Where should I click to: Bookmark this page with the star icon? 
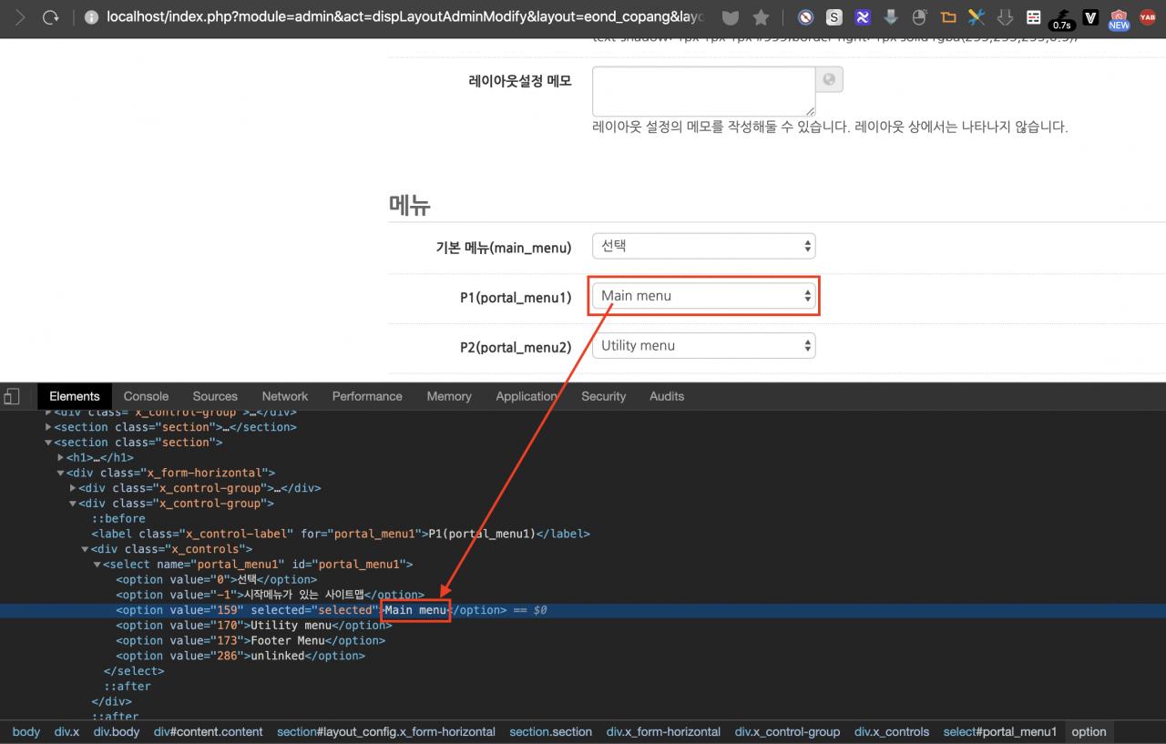[x=761, y=16]
